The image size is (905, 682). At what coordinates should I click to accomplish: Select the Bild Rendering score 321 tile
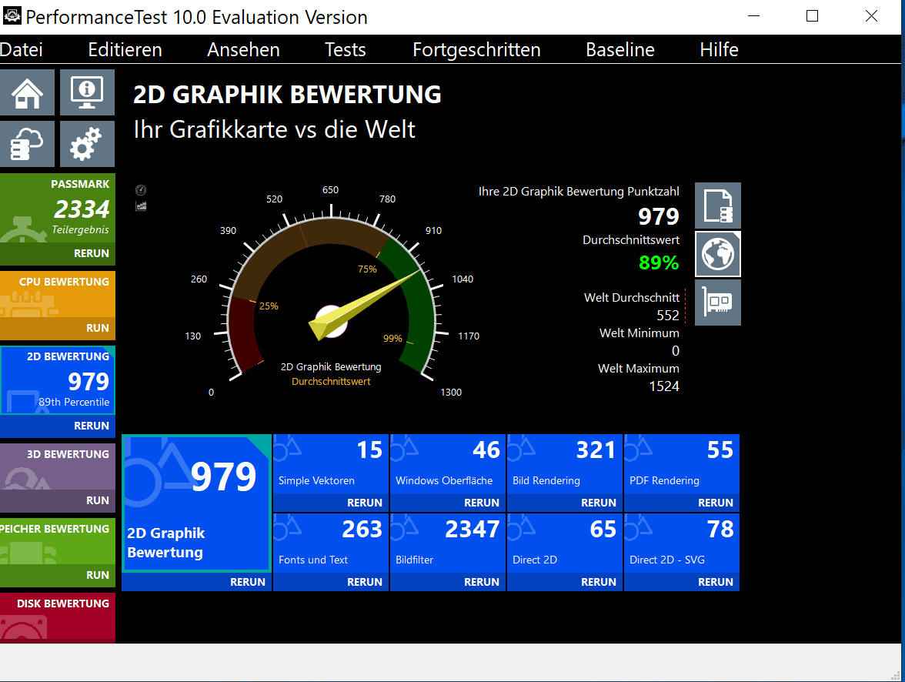click(565, 463)
